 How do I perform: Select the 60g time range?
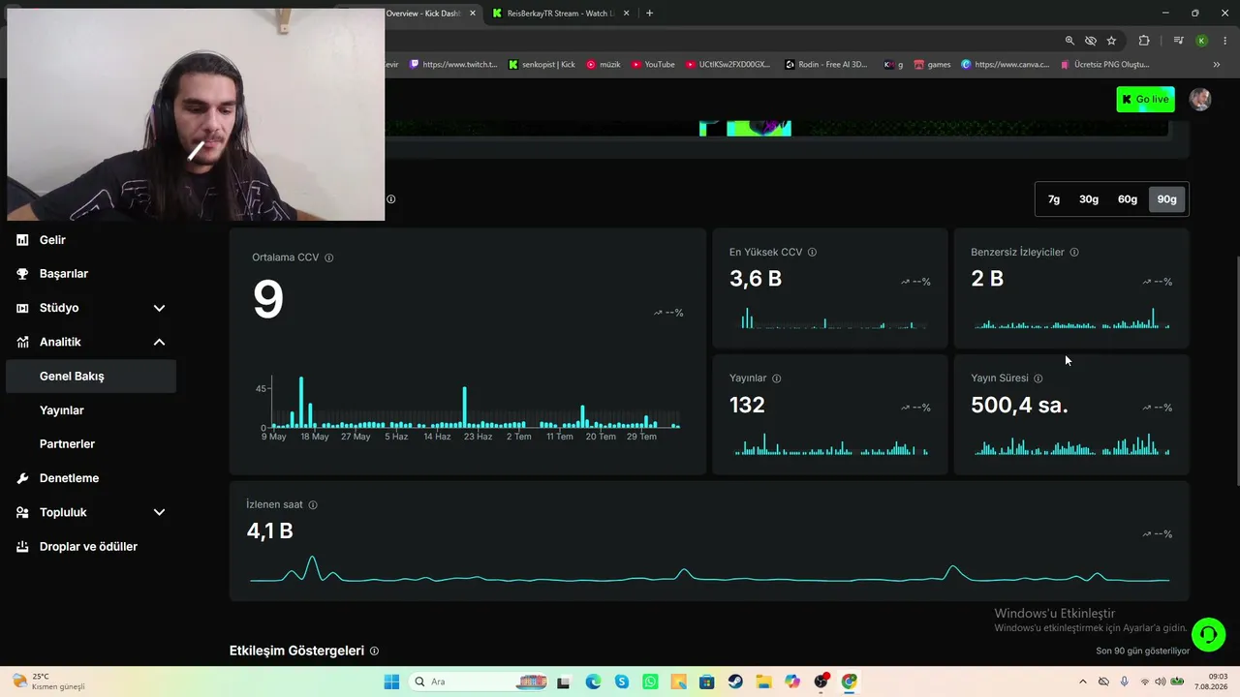coord(1128,199)
